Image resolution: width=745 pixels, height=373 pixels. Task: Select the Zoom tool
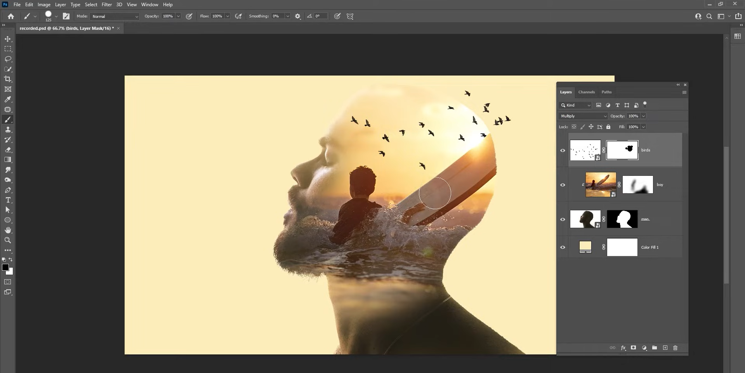click(x=8, y=240)
